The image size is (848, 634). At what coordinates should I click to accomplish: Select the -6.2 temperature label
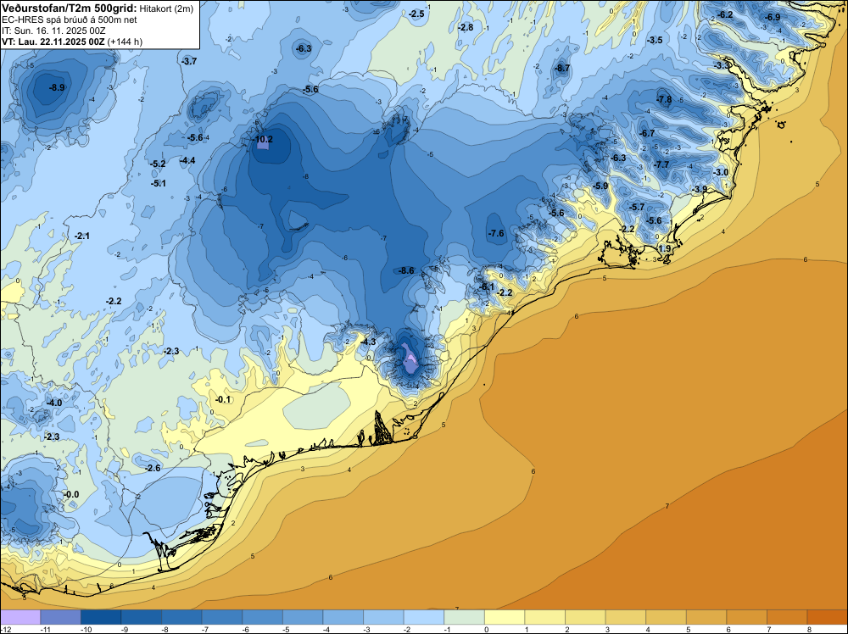(725, 14)
